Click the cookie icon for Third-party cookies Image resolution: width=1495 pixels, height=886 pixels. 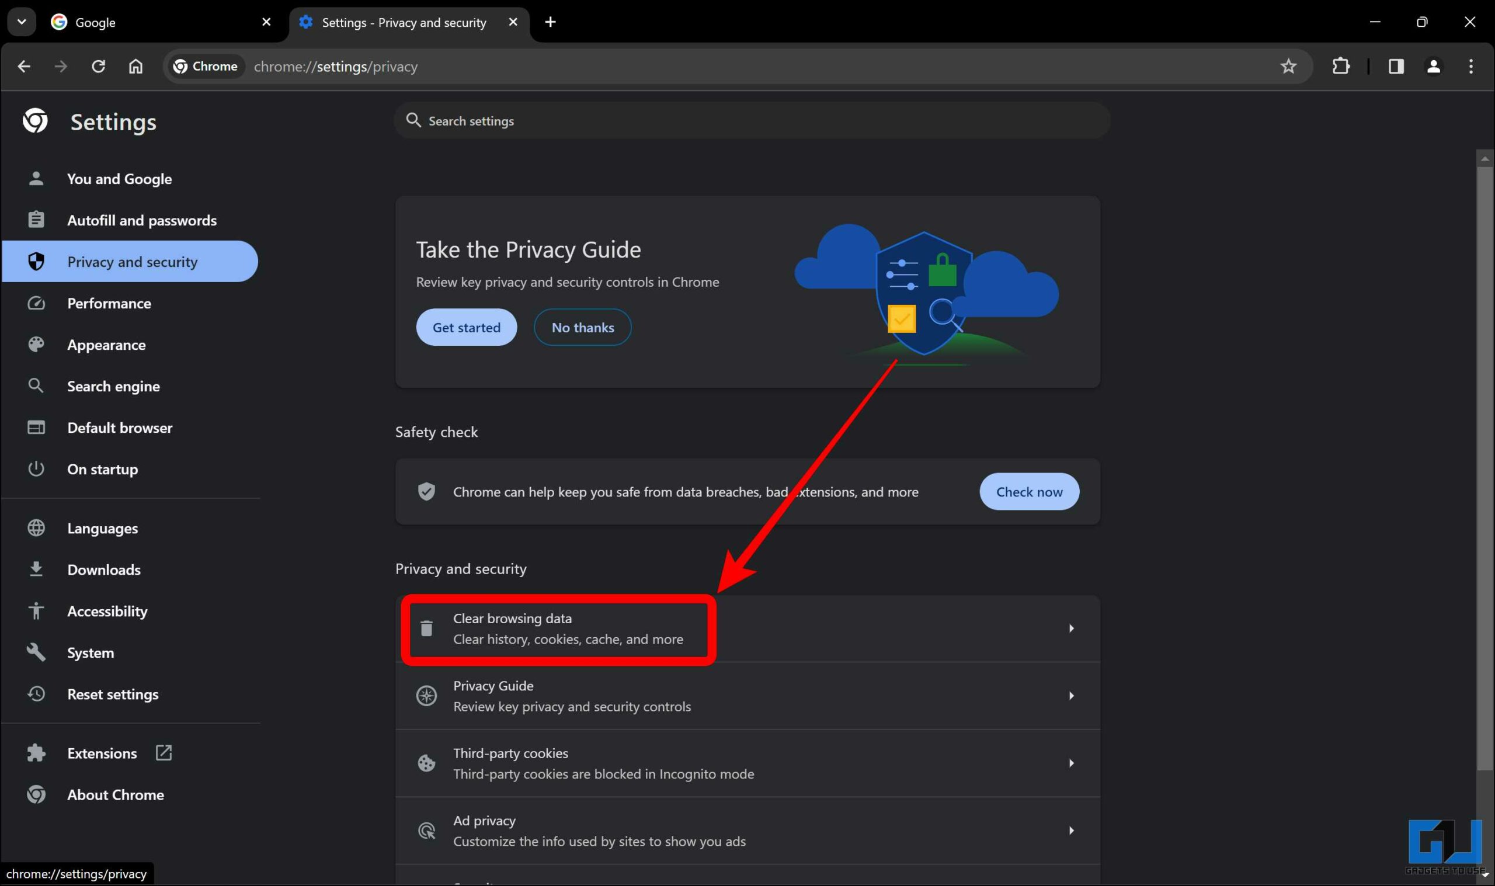coord(427,763)
